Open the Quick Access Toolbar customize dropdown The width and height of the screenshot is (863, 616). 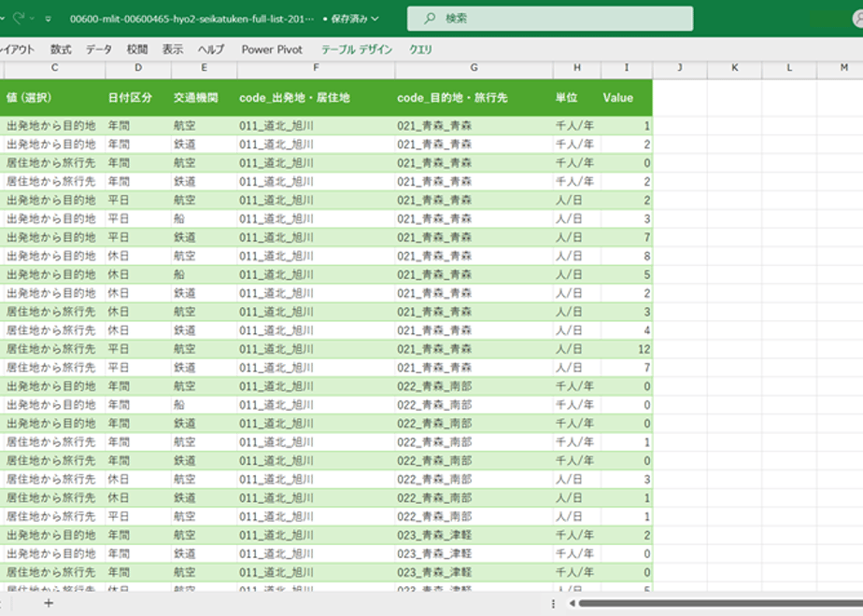(49, 19)
